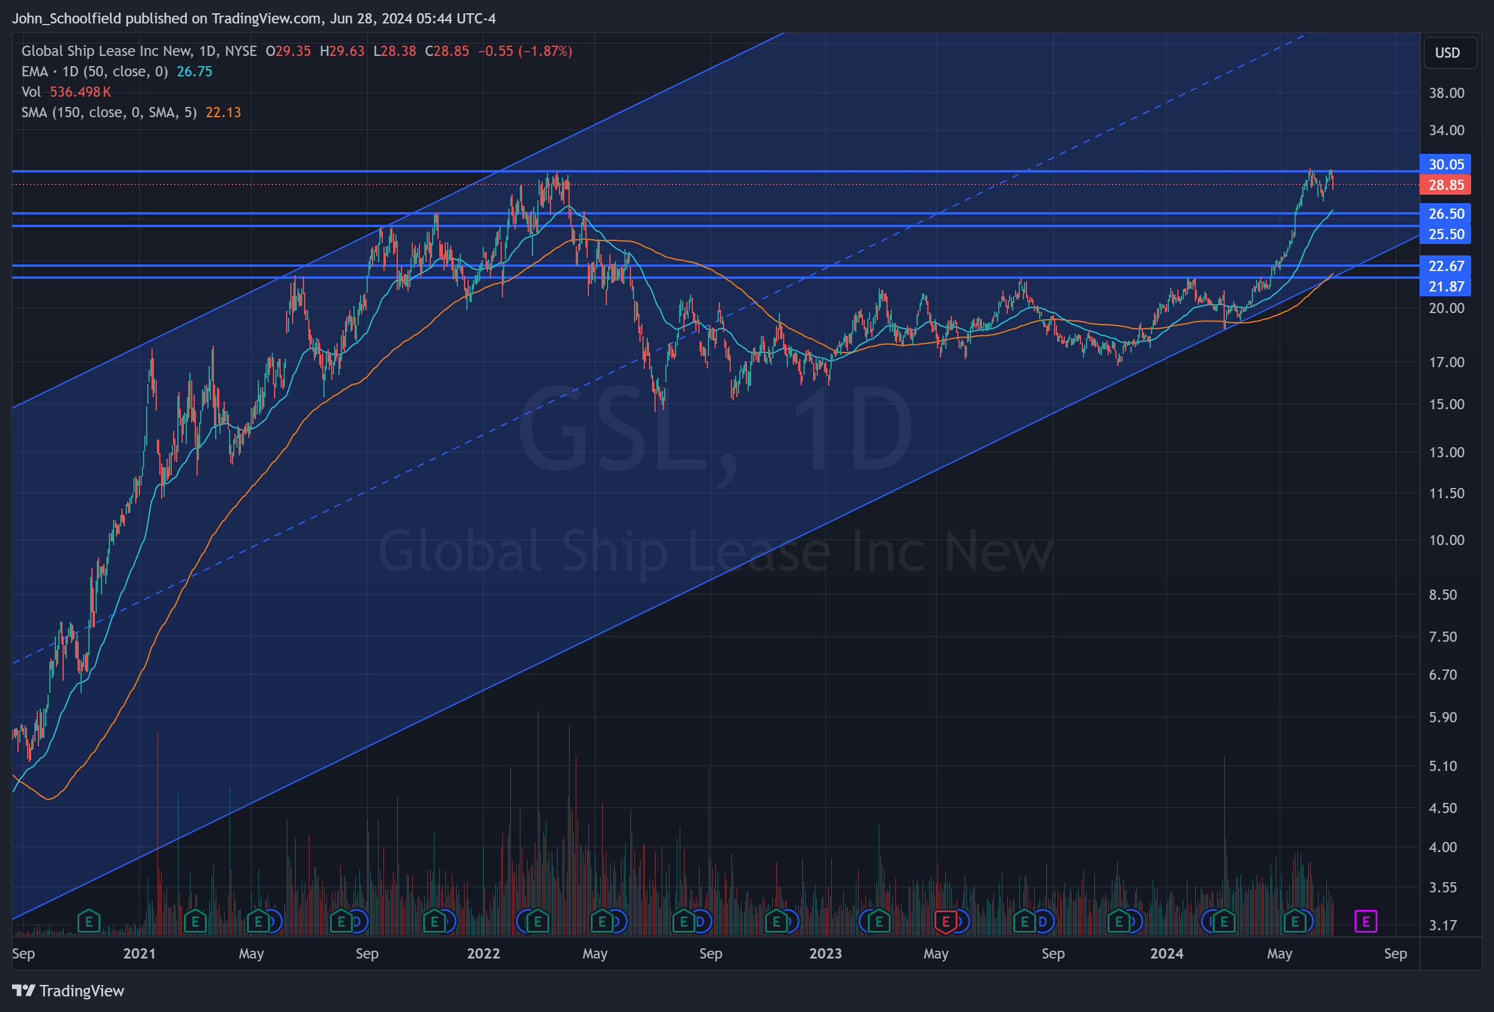1494x1012 pixels.
Task: Click the '2021' time axis label
Action: 139,954
